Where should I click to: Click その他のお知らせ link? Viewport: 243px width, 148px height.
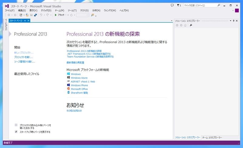coord(74,111)
